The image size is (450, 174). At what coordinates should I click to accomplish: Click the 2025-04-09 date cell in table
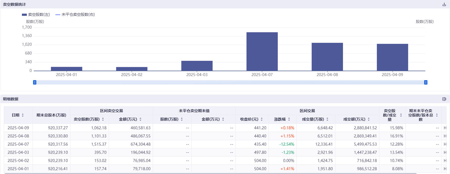(18, 128)
